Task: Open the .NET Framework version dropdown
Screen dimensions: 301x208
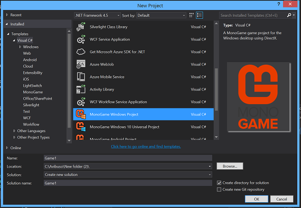Action: pyautogui.click(x=97, y=15)
